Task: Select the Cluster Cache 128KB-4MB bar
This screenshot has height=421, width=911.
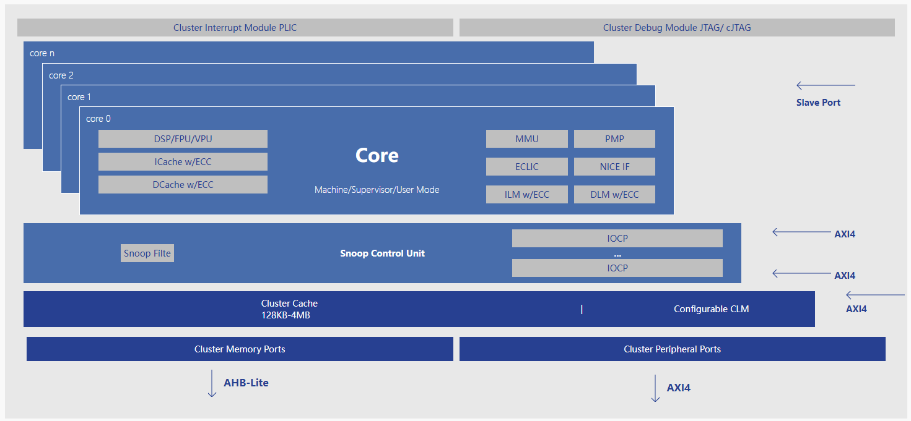Action: 289,308
